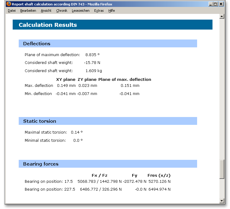Click the vertical scrollbar thumb

[x=222, y=169]
